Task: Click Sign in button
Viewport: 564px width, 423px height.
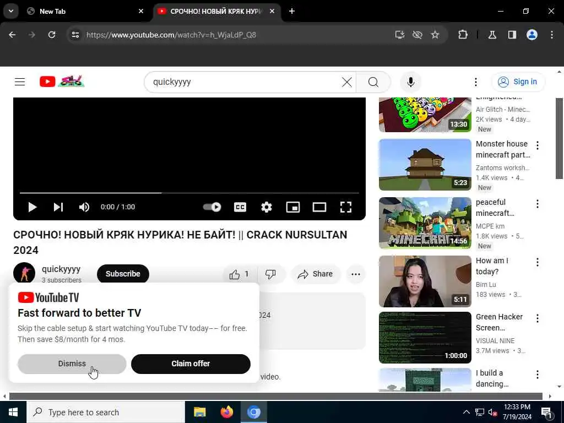Action: click(518, 82)
